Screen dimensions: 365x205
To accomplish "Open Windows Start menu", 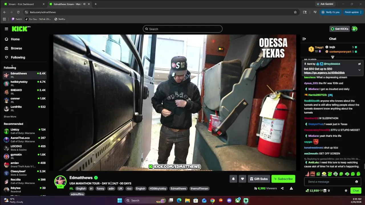I will [120, 200].
